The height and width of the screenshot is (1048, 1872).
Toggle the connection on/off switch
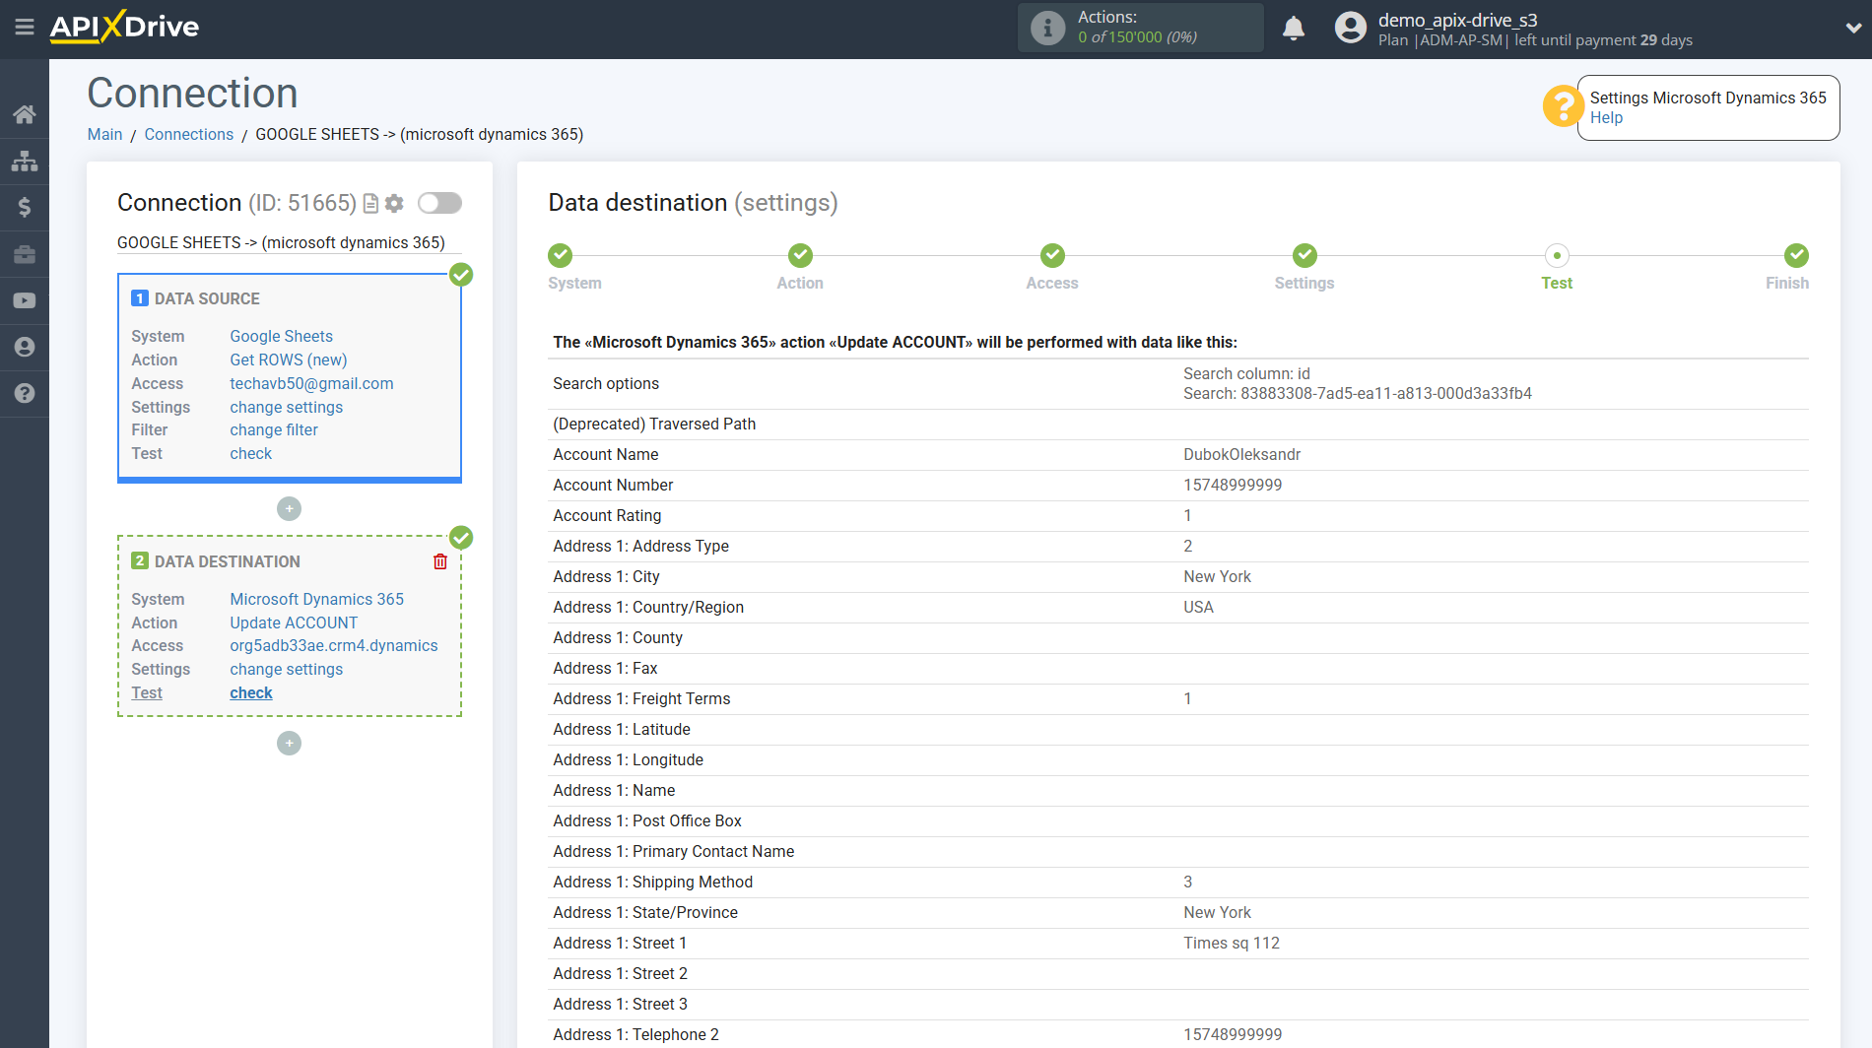(439, 203)
